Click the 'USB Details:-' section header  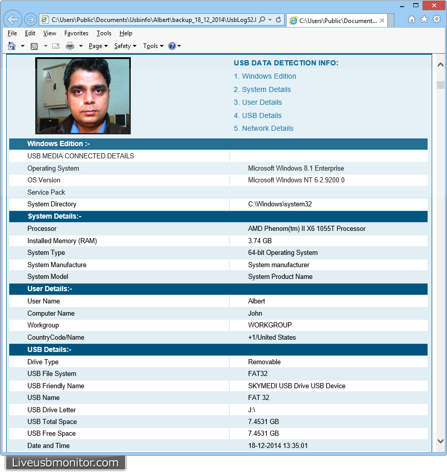pyautogui.click(x=218, y=350)
